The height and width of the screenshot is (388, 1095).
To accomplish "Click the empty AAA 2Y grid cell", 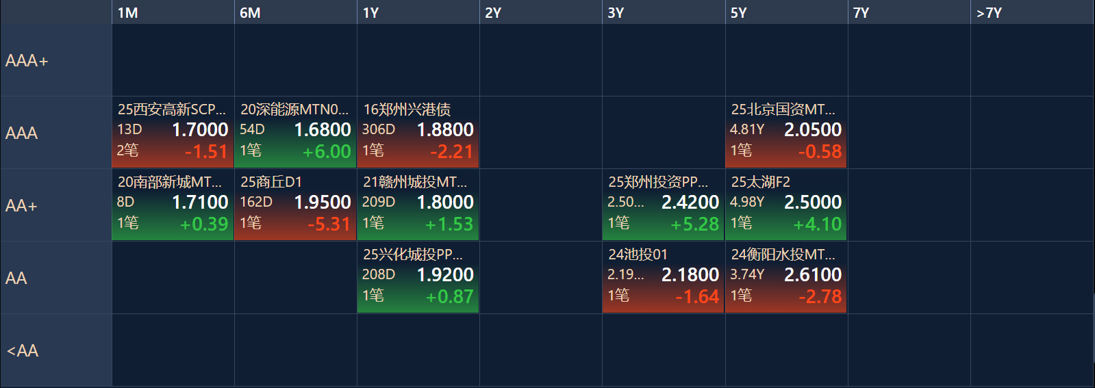I will (540, 133).
